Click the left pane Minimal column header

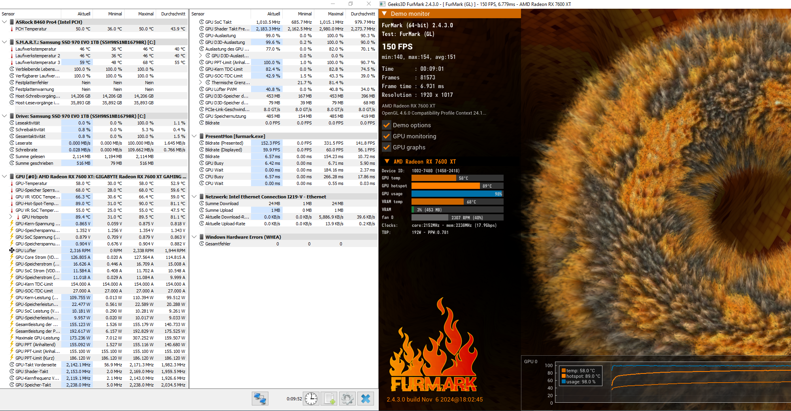click(x=108, y=14)
